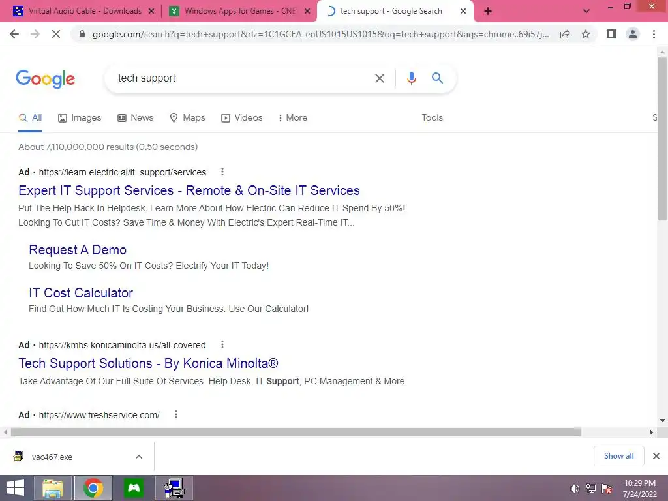Click the learn.electric.ai ad URL text
This screenshot has height=501, width=668.
[122, 172]
